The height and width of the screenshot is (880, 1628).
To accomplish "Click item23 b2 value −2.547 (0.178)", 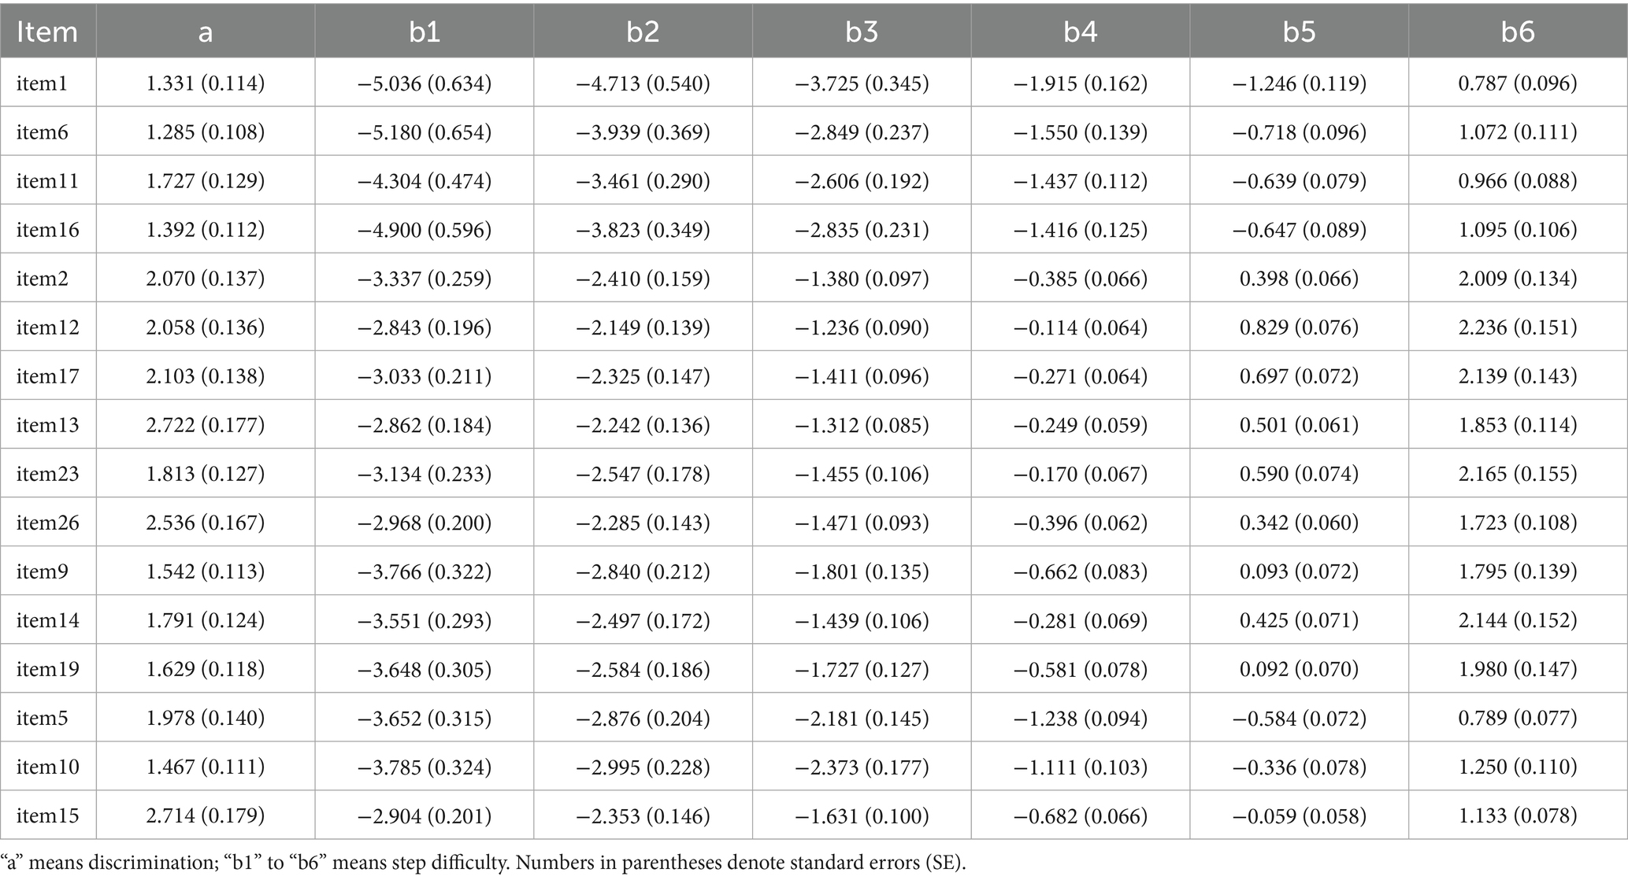I will pos(643,474).
